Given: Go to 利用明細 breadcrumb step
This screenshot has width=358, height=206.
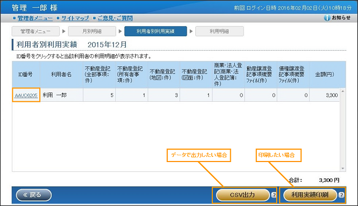Looking at the screenshot, I should coord(219,31).
